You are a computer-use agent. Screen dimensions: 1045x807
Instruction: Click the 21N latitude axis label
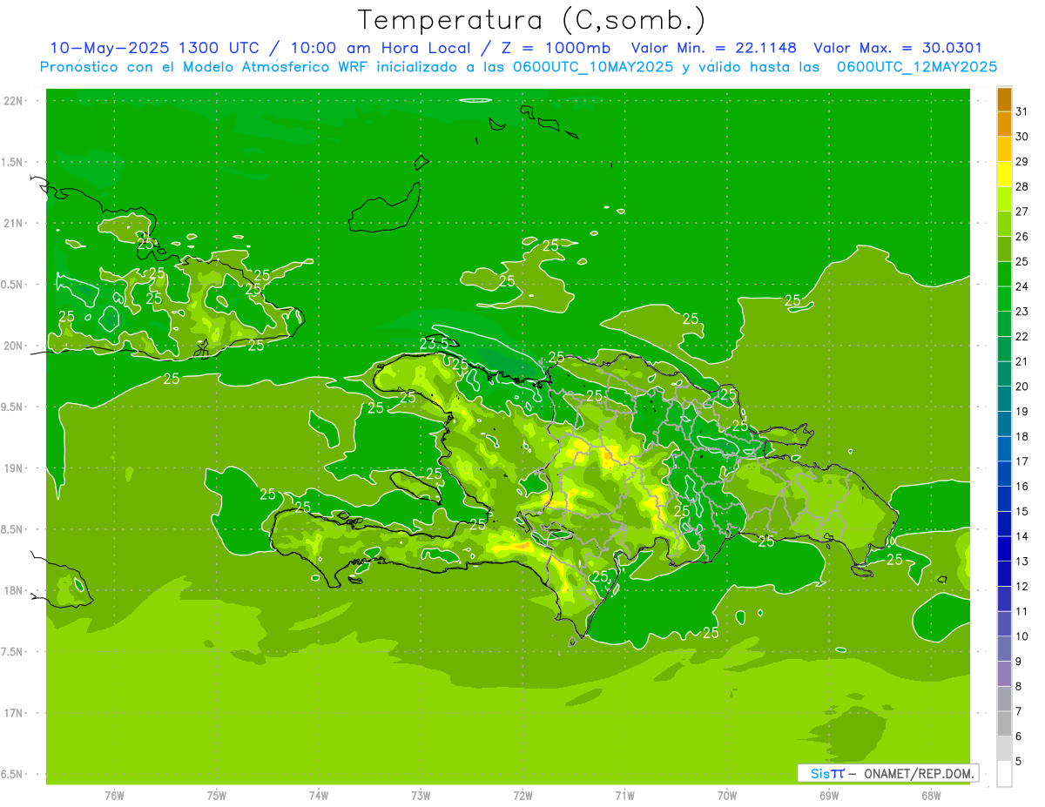click(13, 224)
